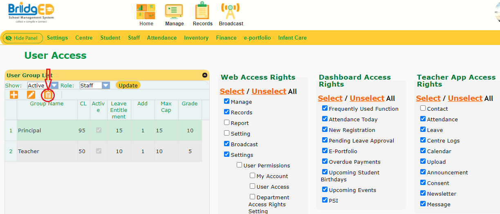Uncheck the Newsletter checkbox
The width and height of the screenshot is (500, 214).
pos(423,193)
